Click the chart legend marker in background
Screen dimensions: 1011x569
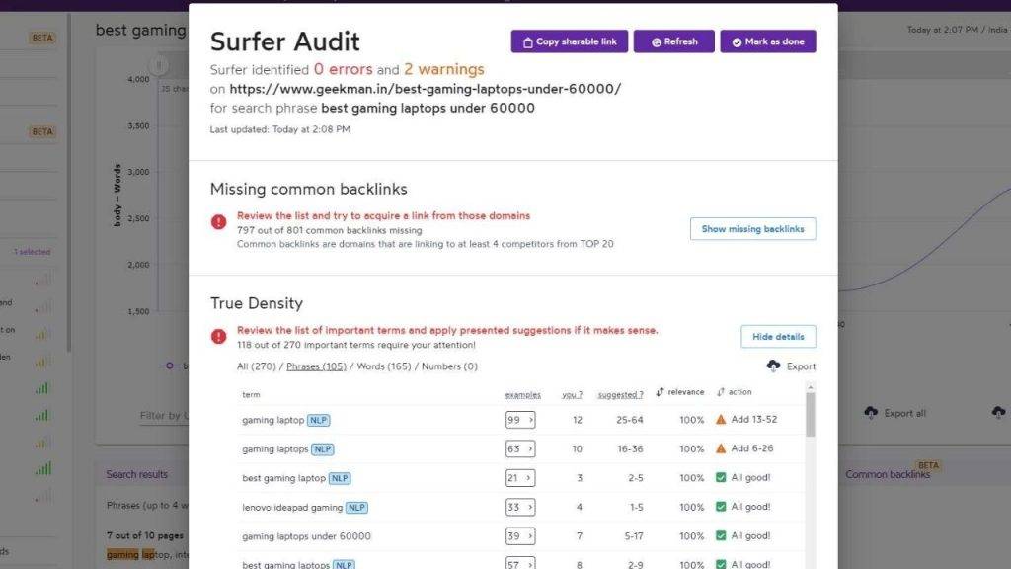pos(170,366)
